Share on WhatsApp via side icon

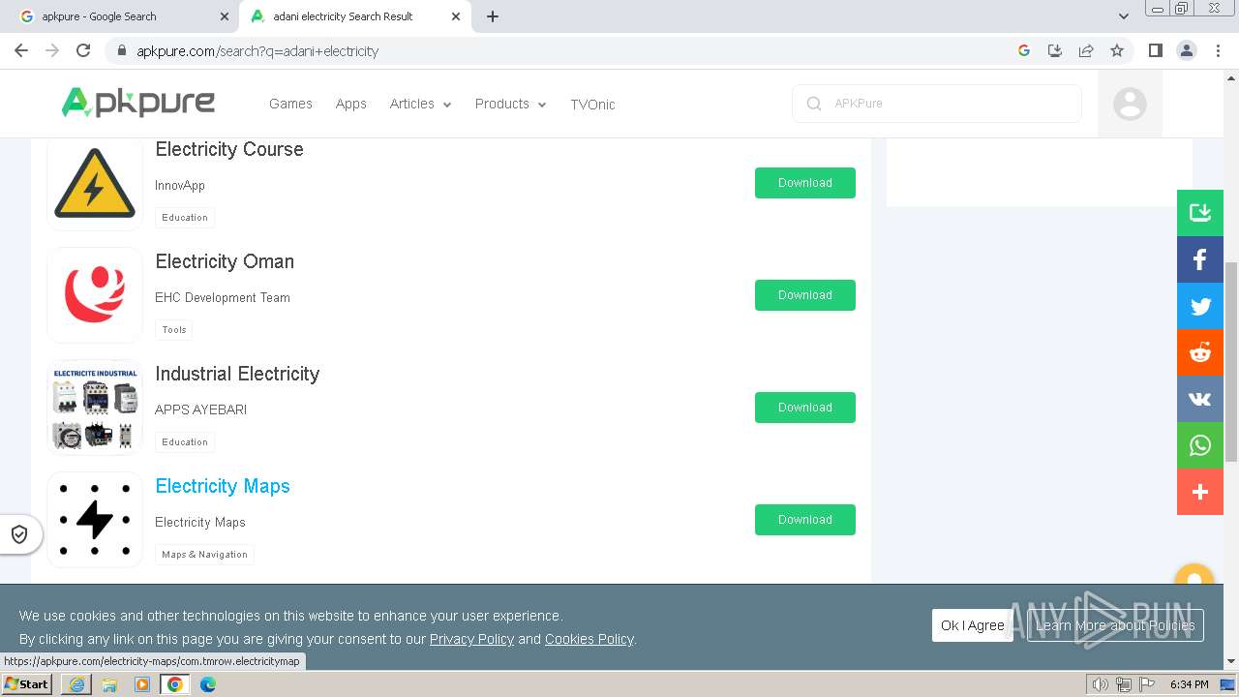[1200, 445]
